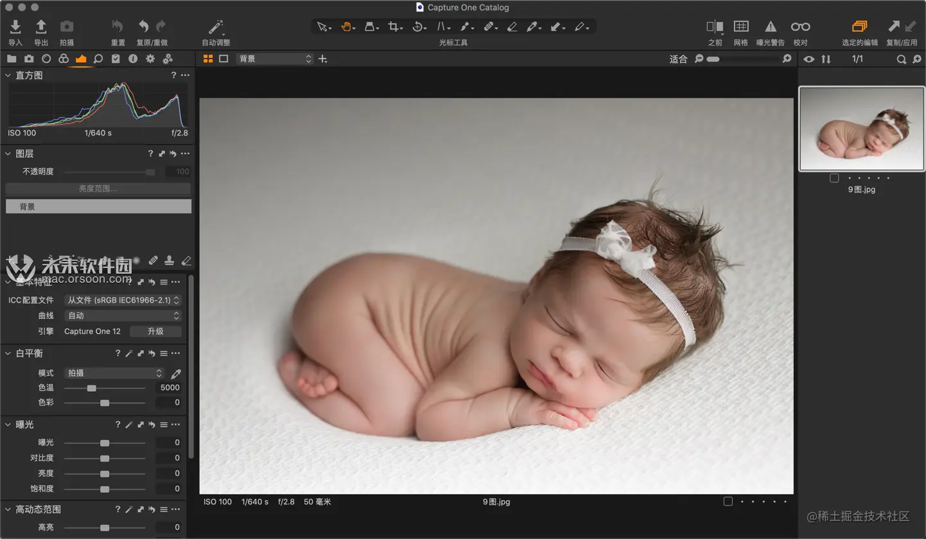Select the Keystone tool
This screenshot has height=539, width=926.
443,27
